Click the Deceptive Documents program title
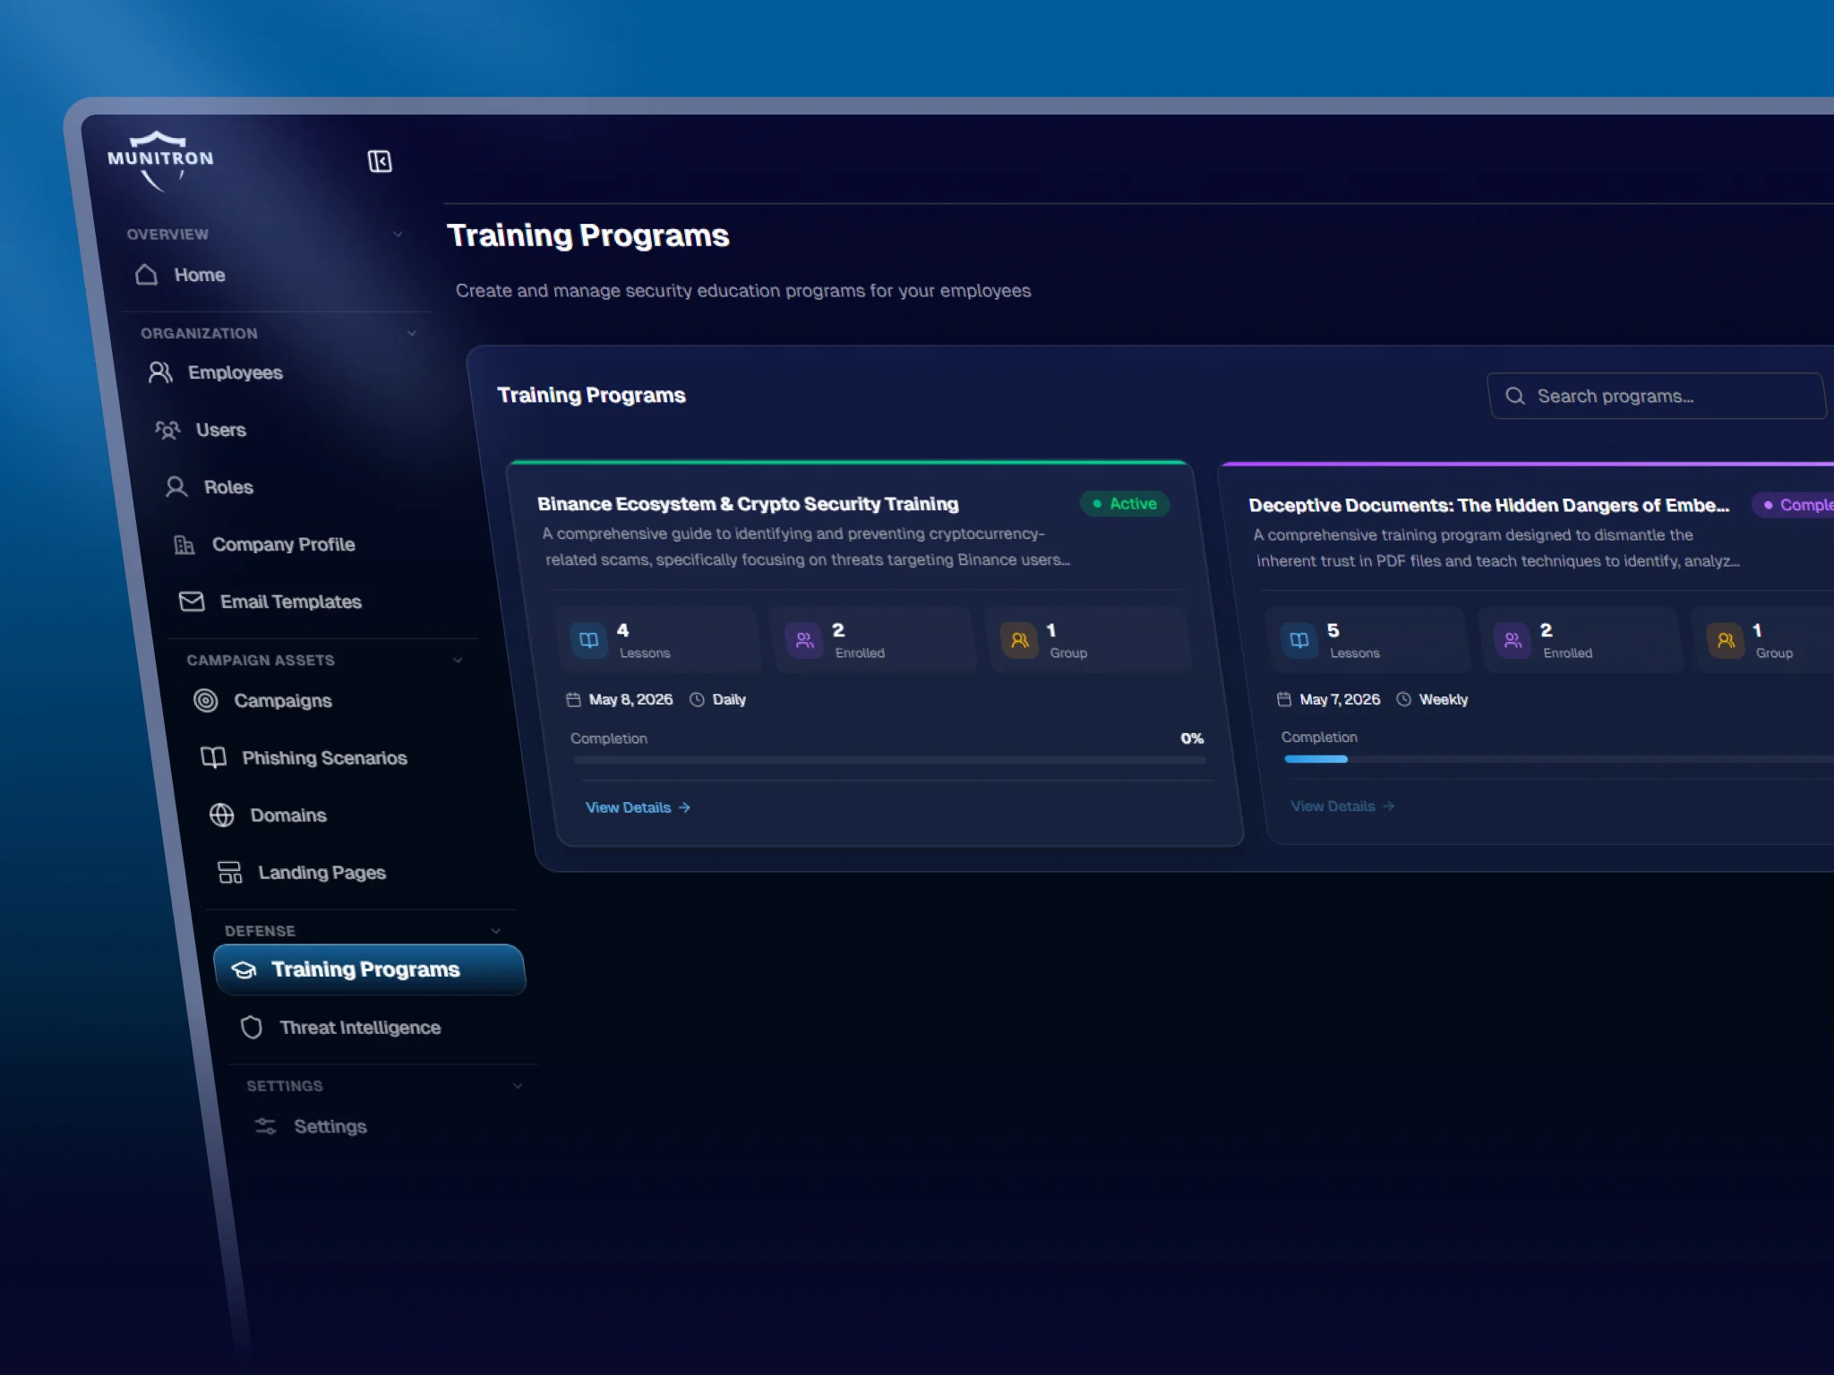The height and width of the screenshot is (1375, 1834). [x=1488, y=506]
